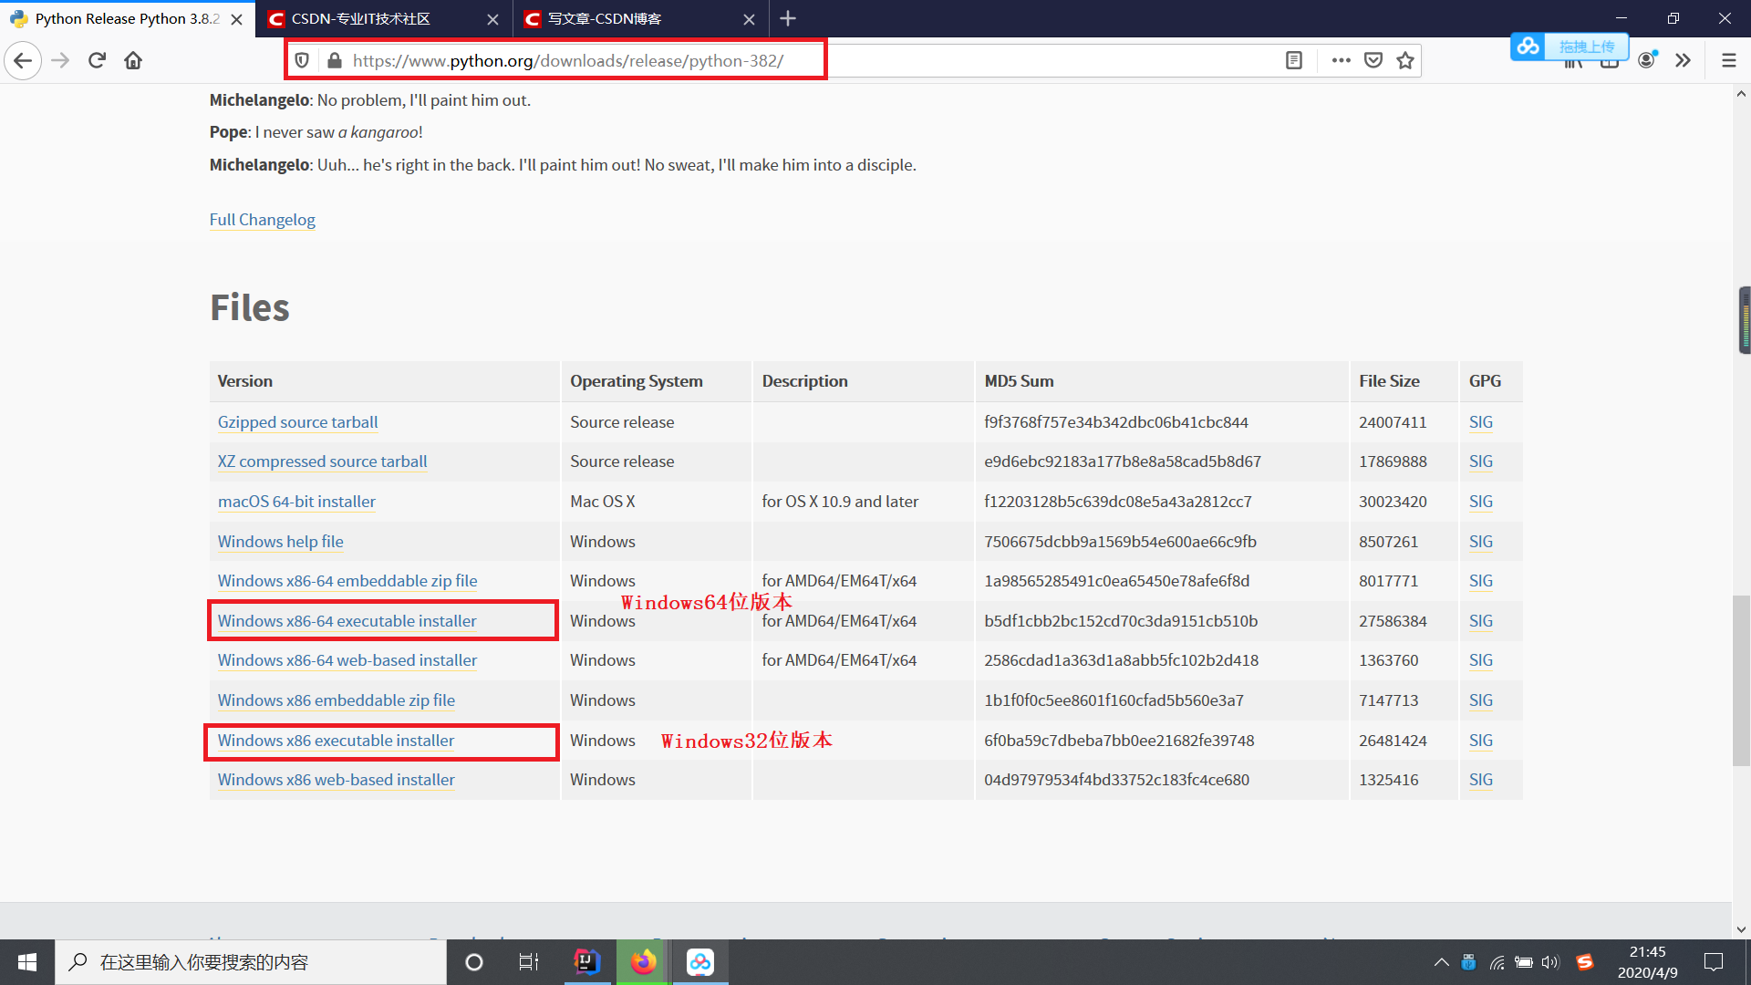Click the SIG link for Windows x86 executable installer

1480,740
